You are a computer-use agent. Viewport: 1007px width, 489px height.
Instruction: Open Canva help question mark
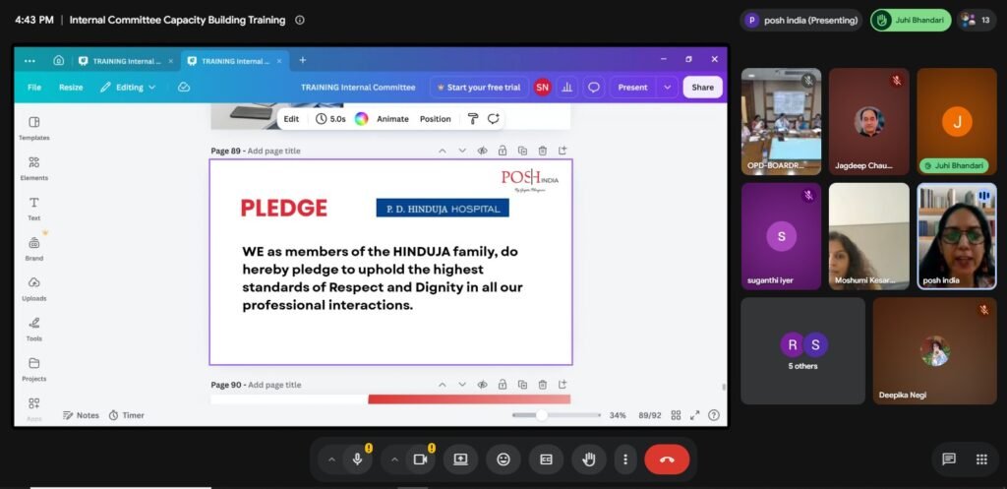714,415
